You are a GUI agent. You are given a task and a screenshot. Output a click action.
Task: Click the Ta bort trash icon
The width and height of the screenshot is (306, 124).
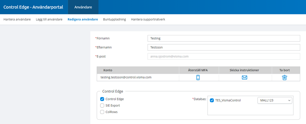(285, 77)
